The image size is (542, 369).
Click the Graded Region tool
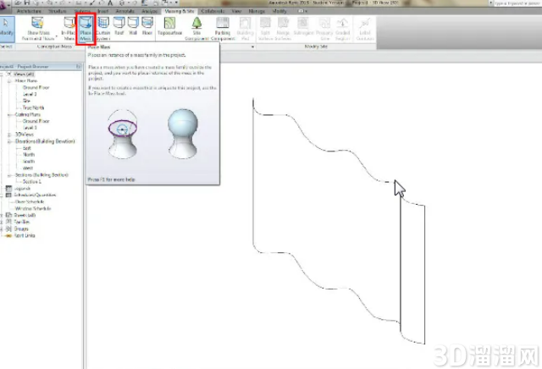tap(342, 28)
